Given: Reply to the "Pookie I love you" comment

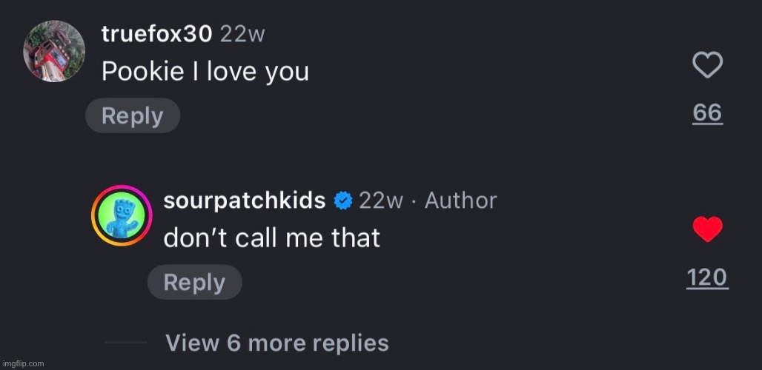Looking at the screenshot, I should (133, 116).
